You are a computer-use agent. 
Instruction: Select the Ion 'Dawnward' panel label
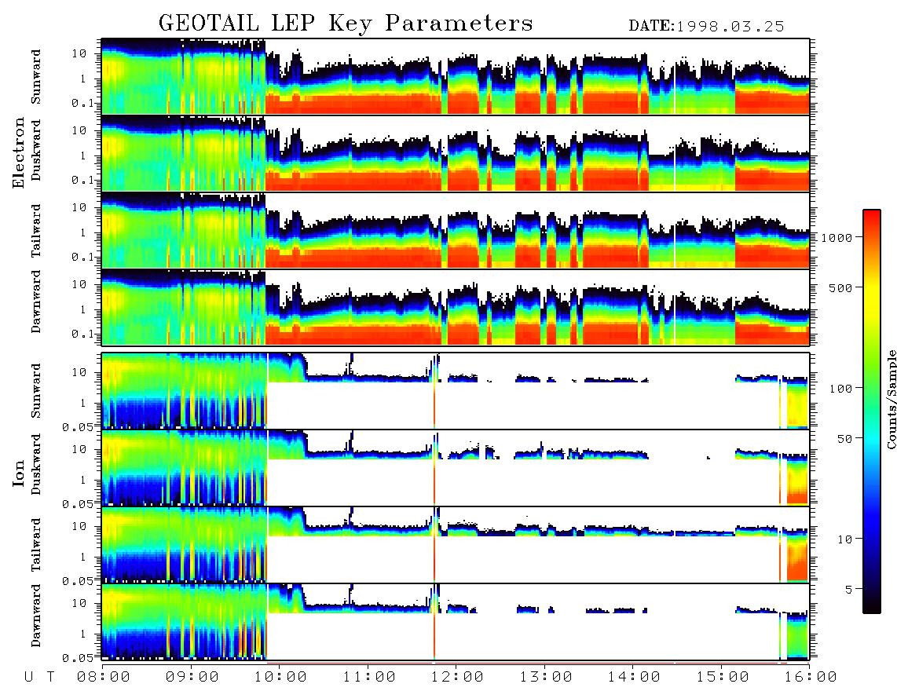pos(36,616)
